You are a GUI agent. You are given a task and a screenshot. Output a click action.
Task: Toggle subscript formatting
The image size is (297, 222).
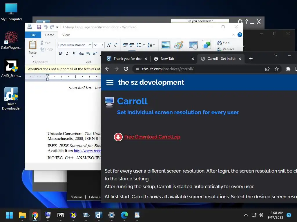point(88,53)
